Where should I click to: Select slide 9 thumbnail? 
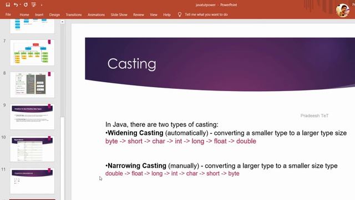pyautogui.click(x=32, y=117)
